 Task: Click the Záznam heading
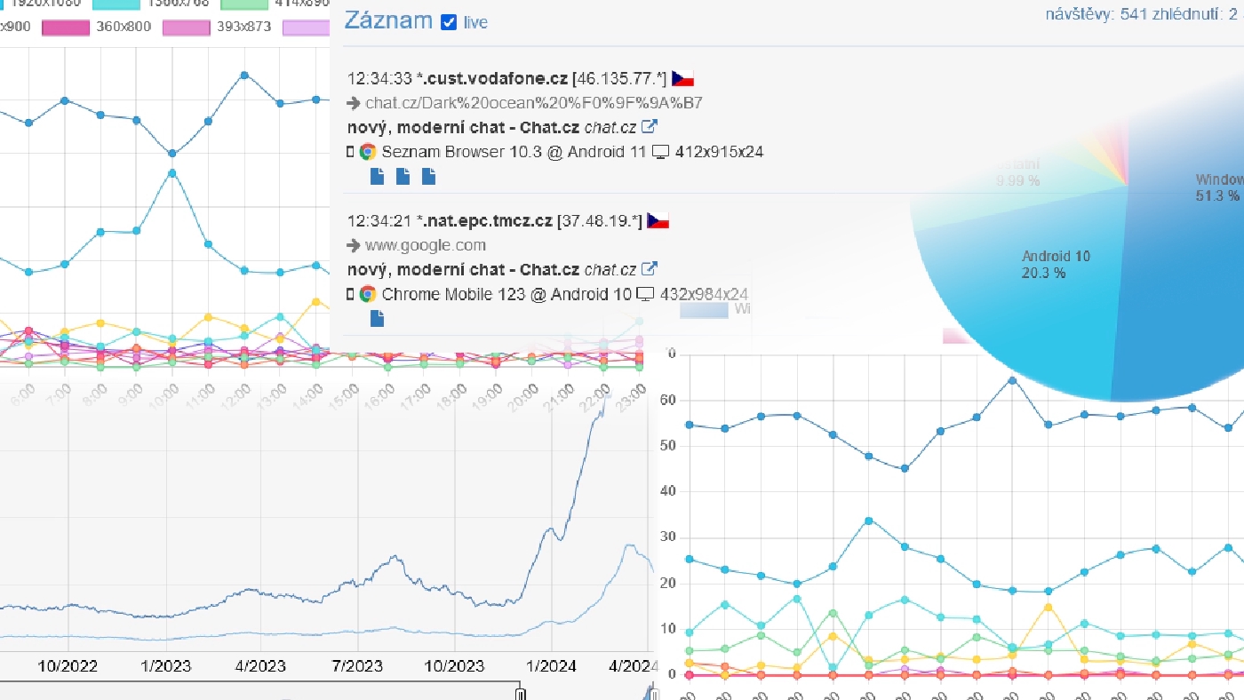[x=388, y=20]
